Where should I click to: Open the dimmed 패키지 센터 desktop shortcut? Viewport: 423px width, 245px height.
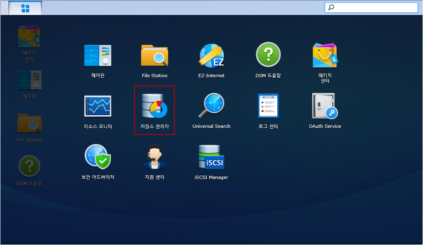click(29, 44)
